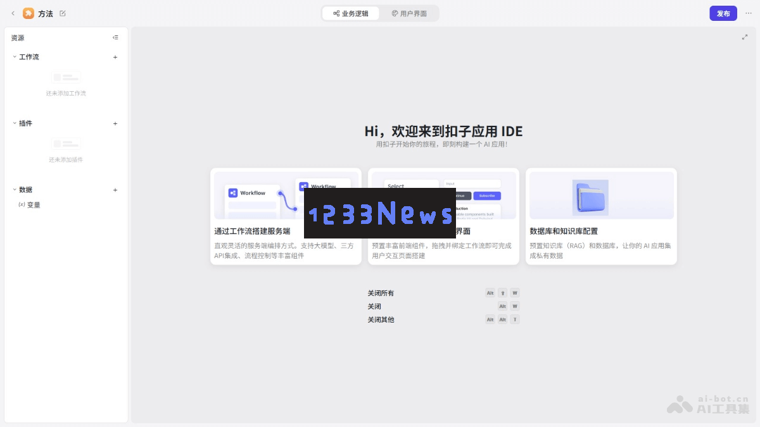Collapse the 数据 section

click(15, 190)
